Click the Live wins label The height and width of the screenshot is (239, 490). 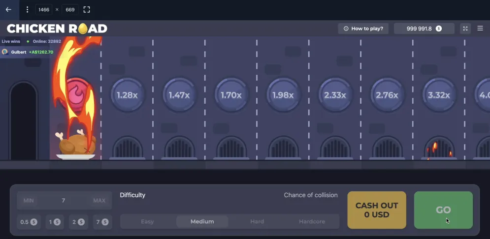[11, 41]
